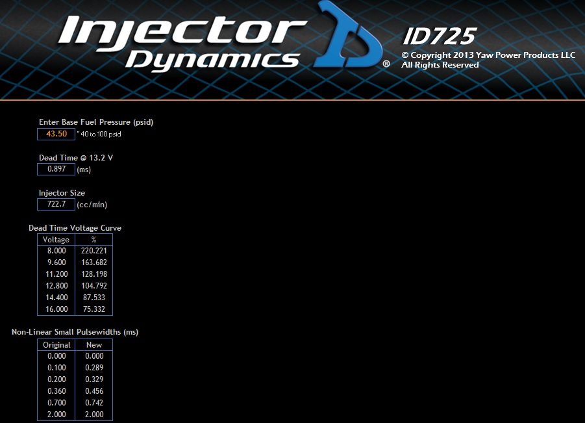This screenshot has width=585, height=423.
Task: Select percent cell 104.792
Action: coord(93,286)
